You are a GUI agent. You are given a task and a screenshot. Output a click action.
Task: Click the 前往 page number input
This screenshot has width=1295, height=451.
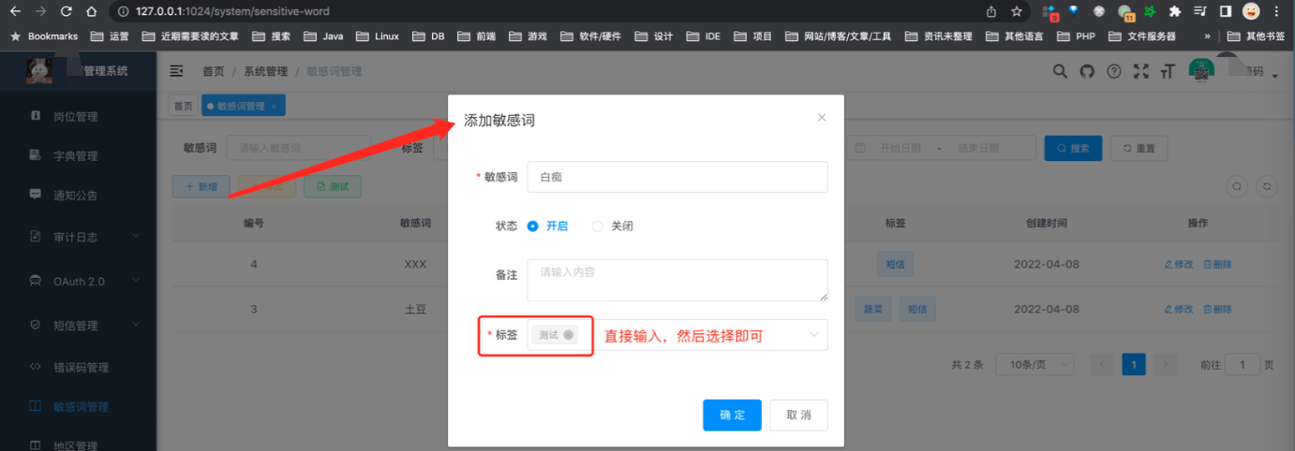point(1243,365)
